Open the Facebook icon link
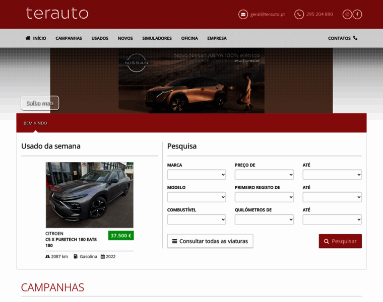383x302 pixels. 357,15
